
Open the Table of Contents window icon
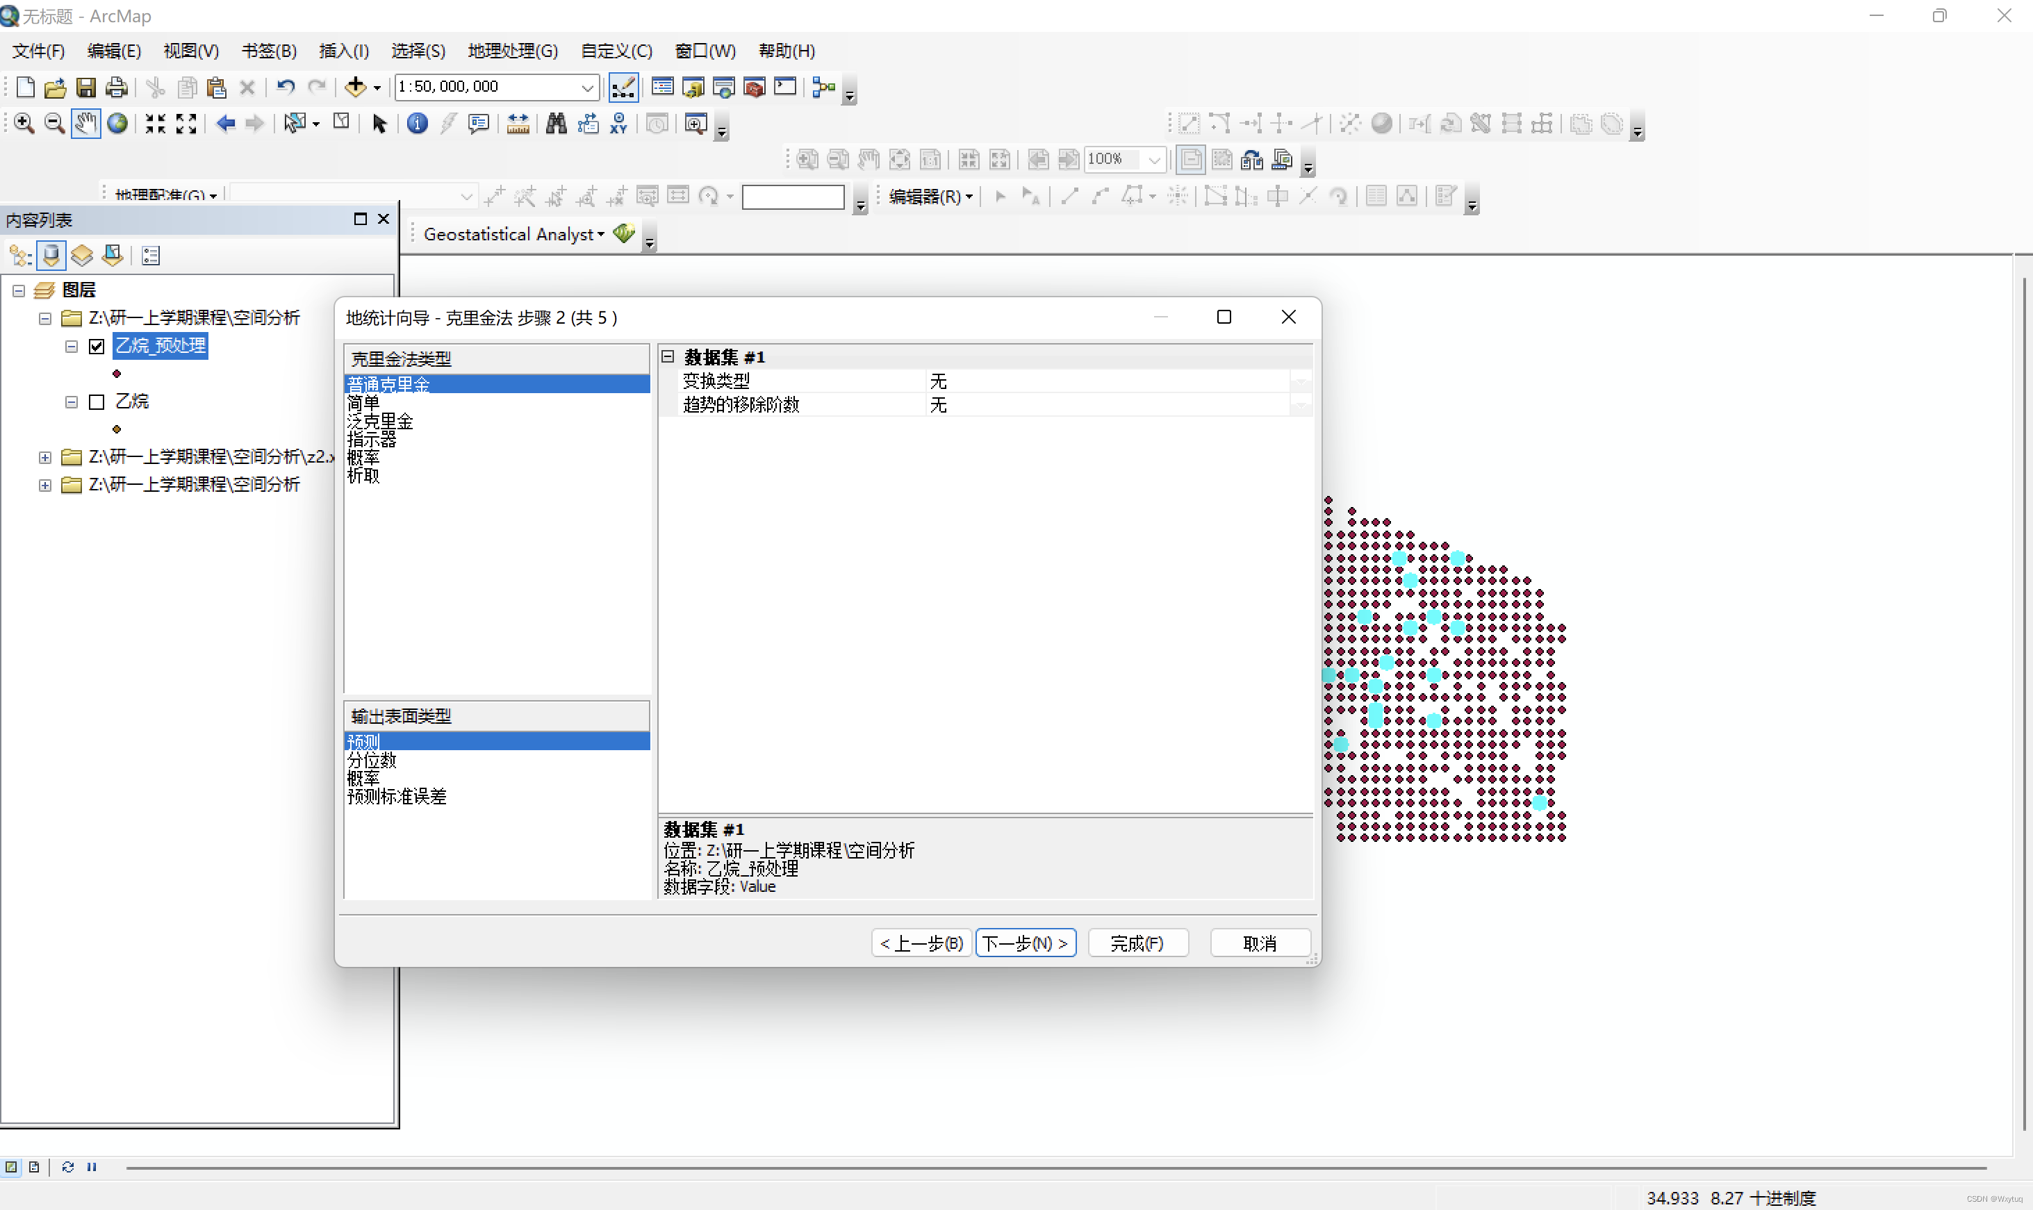tap(662, 86)
